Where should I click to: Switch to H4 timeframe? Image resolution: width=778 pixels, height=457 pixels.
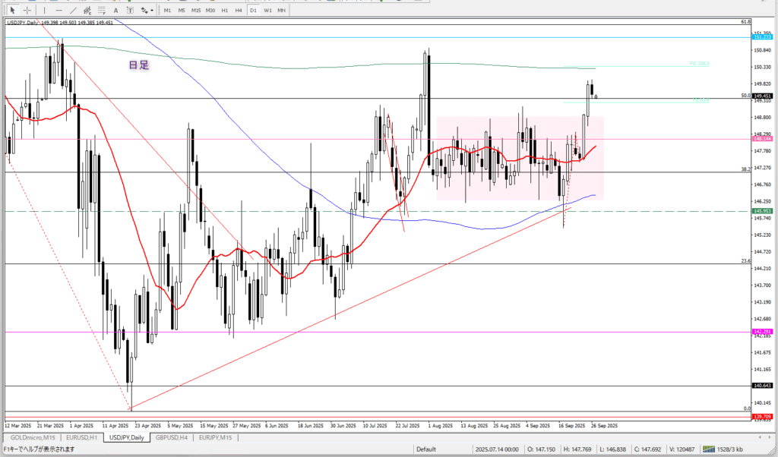239,10
